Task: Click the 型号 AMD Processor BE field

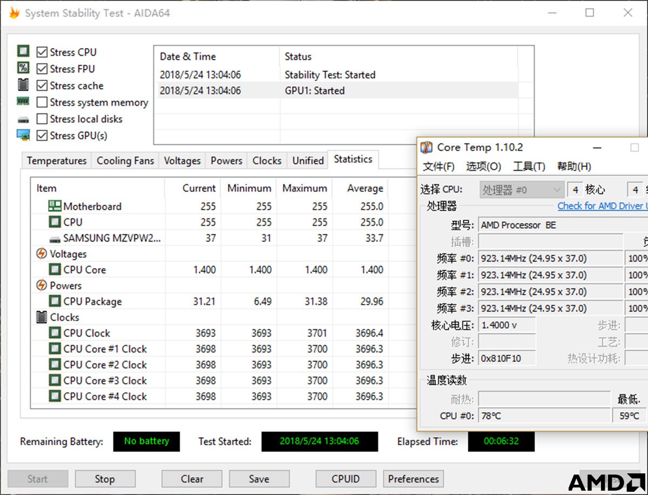Action: 563,225
